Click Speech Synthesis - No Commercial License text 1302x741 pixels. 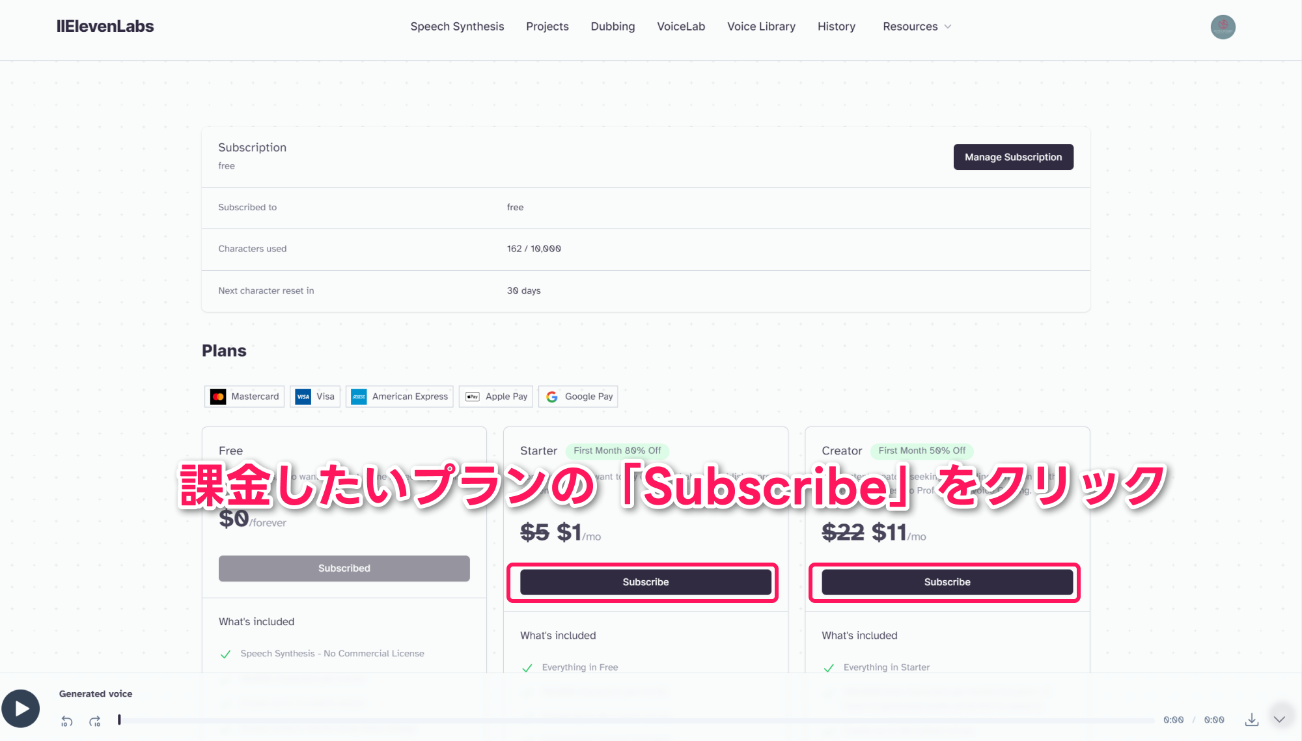tap(332, 654)
